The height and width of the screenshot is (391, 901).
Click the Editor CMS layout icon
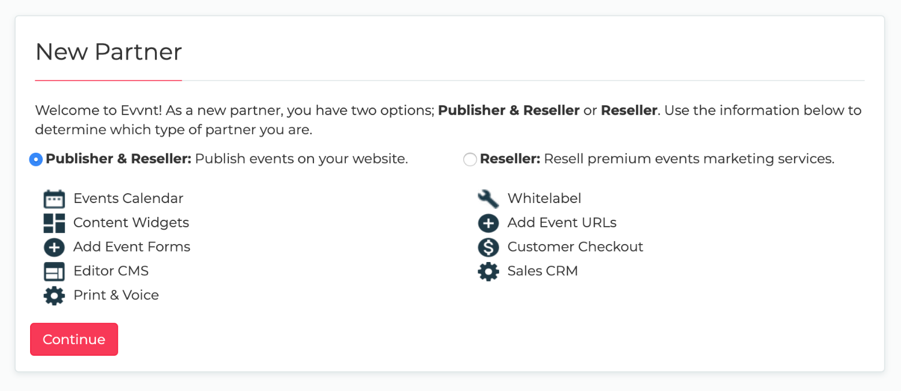pos(54,272)
